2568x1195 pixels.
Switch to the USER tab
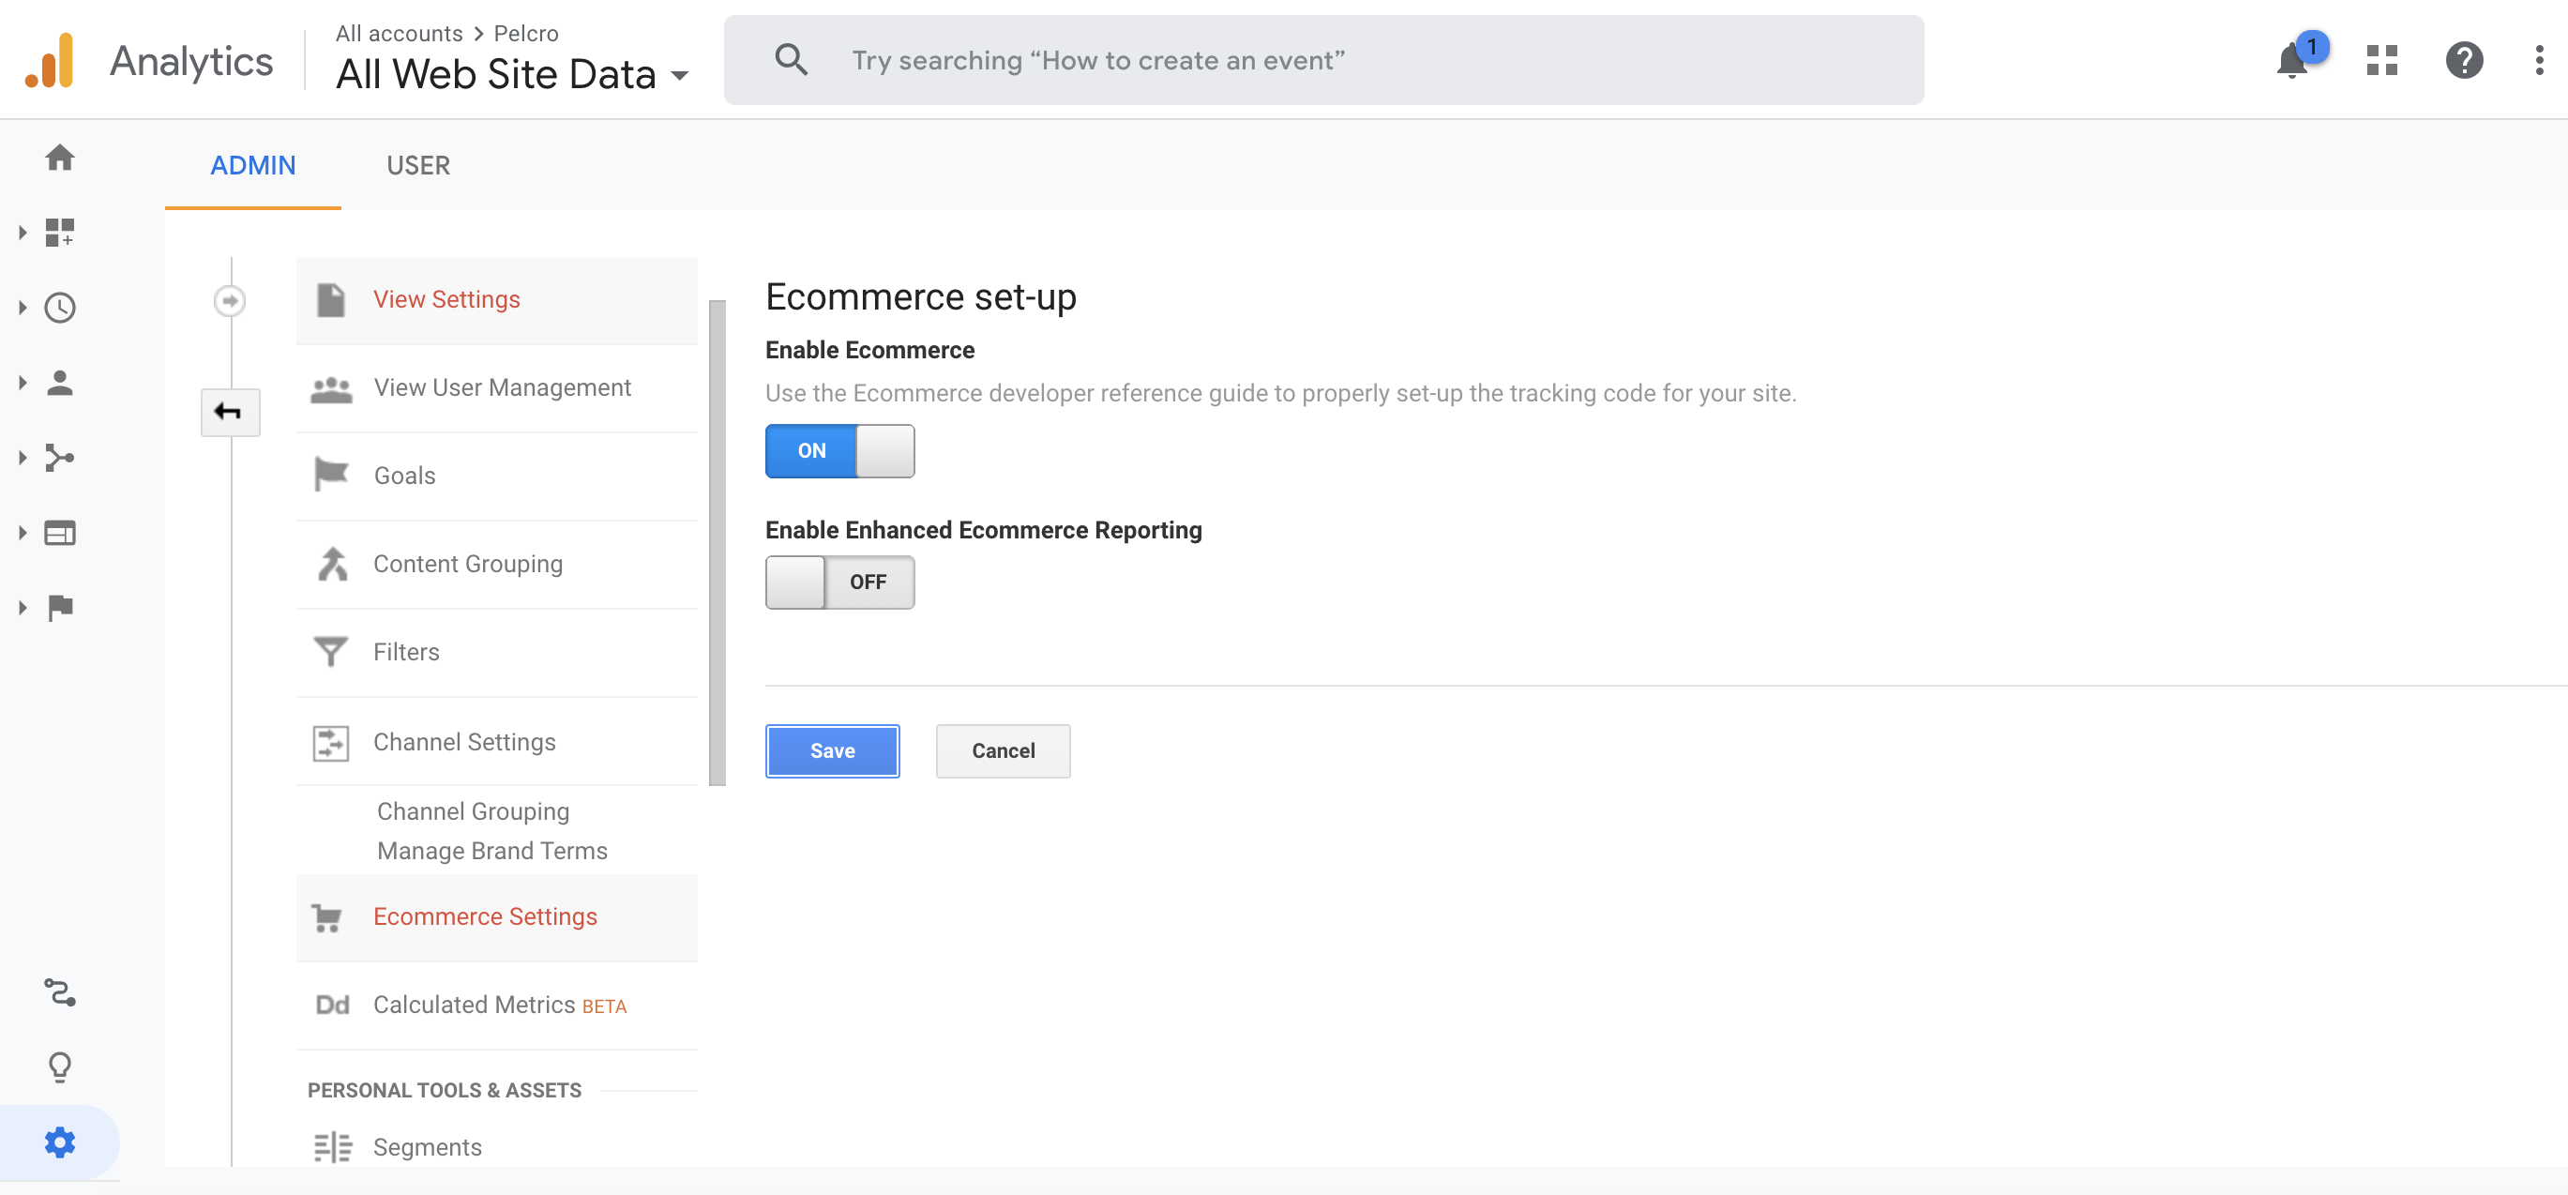click(x=417, y=165)
